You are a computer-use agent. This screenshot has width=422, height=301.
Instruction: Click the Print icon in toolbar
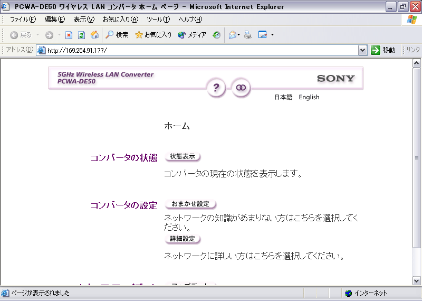point(248,35)
